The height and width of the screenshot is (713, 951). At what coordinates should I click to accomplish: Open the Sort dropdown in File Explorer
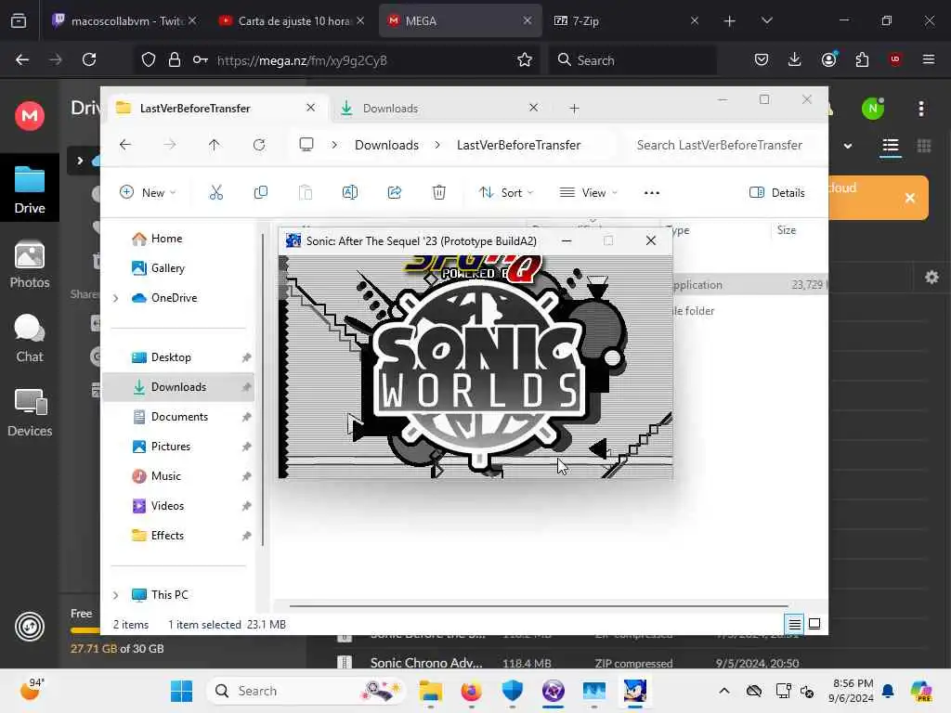pos(506,193)
